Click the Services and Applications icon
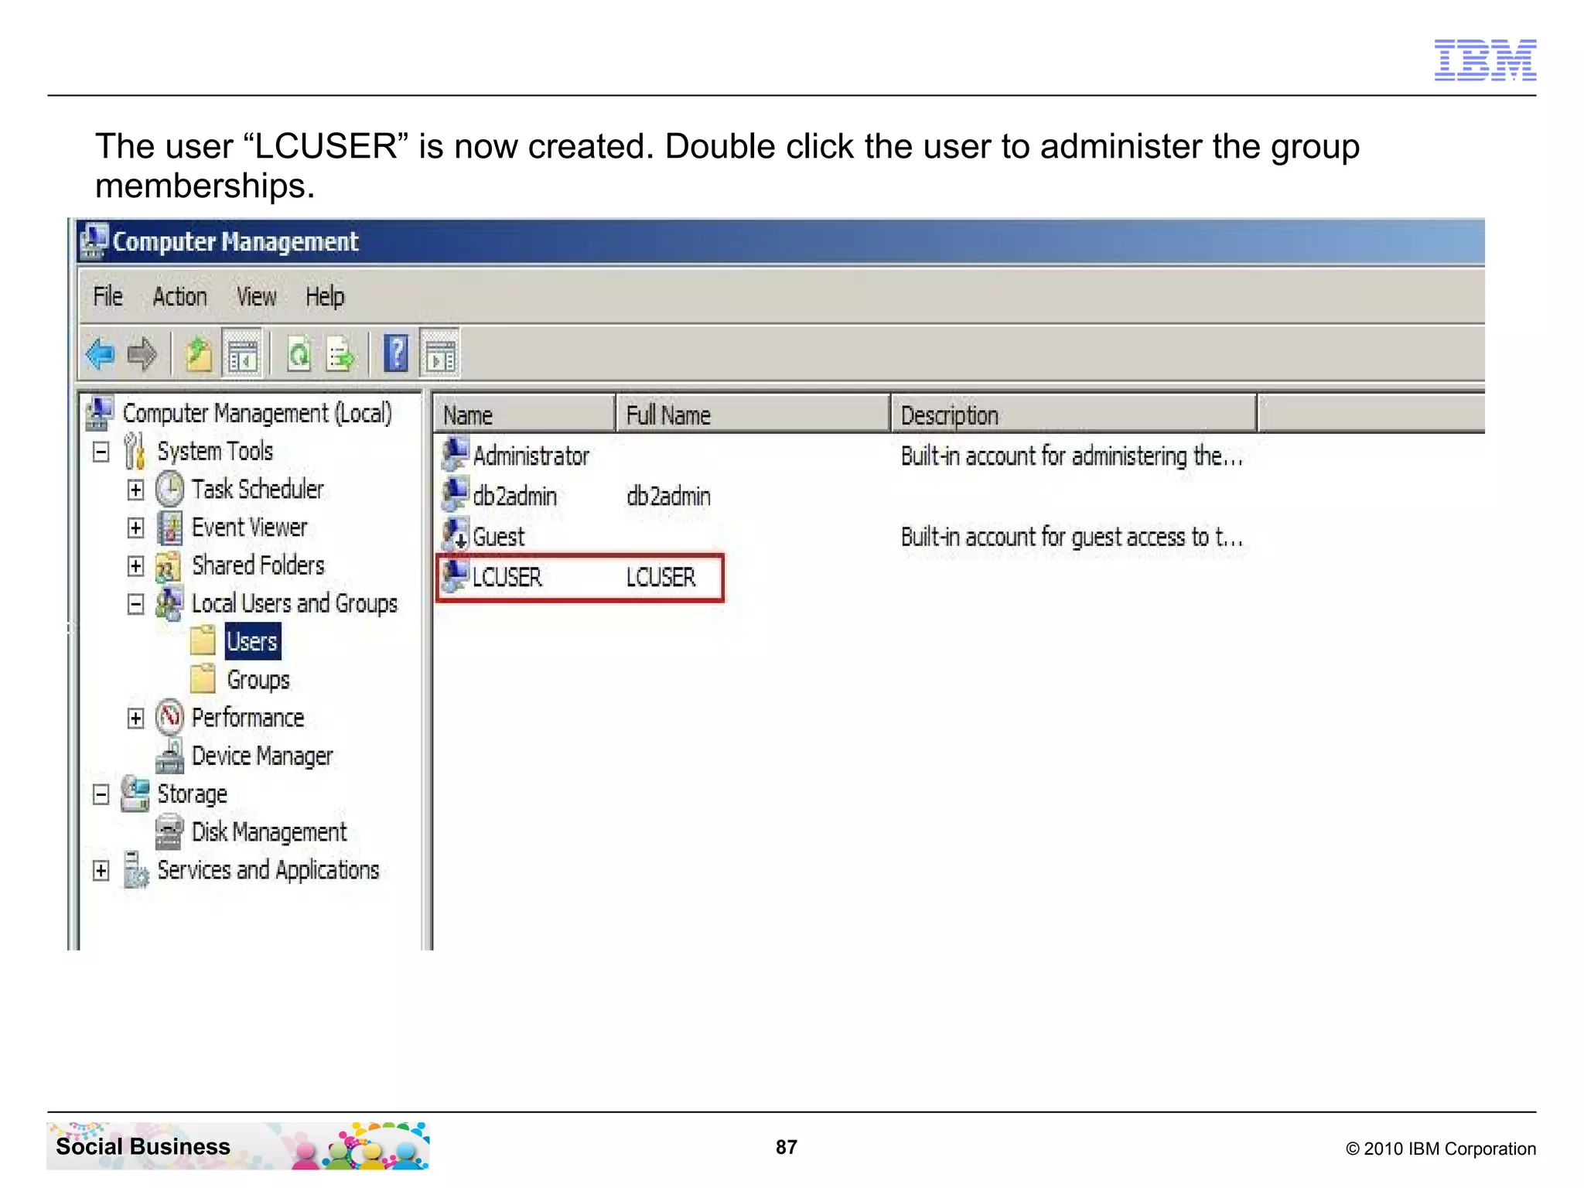The height and width of the screenshot is (1188, 1584). 136,870
